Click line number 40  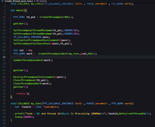click(4, 117)
